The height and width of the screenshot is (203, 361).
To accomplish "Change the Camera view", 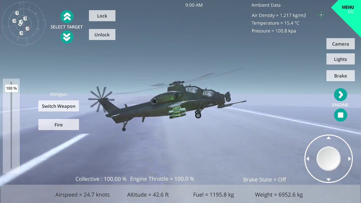I will [340, 44].
